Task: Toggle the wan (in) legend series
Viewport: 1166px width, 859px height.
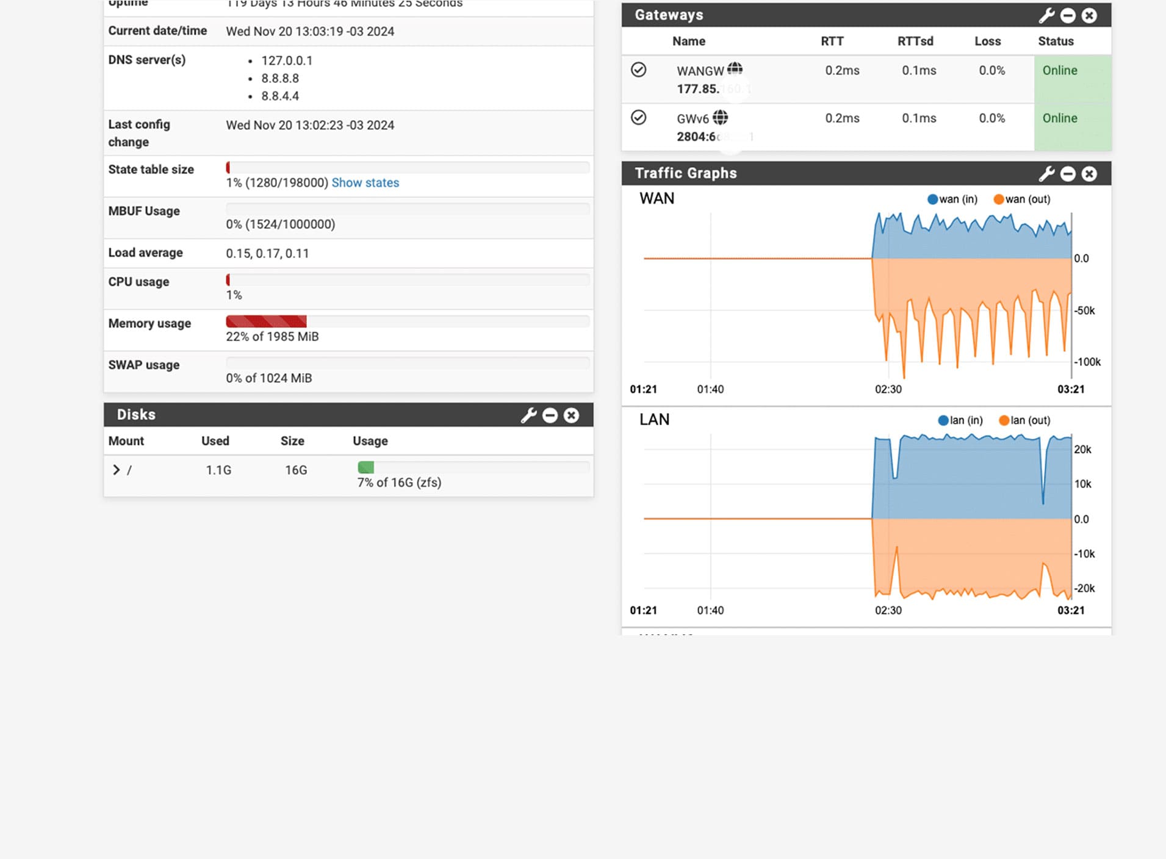Action: [952, 199]
